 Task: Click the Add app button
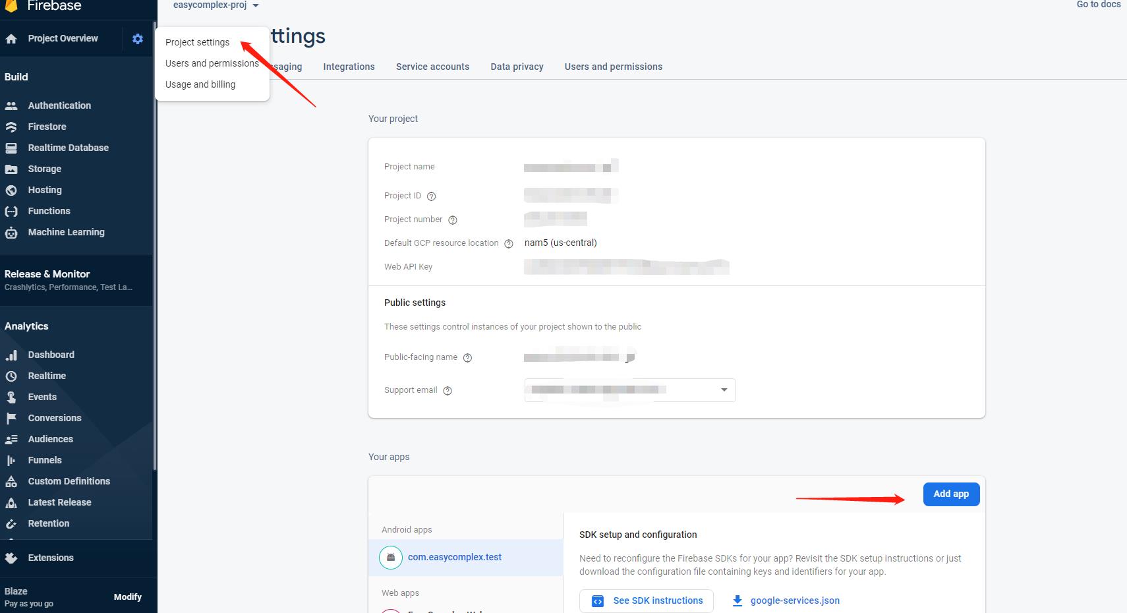pos(951,494)
